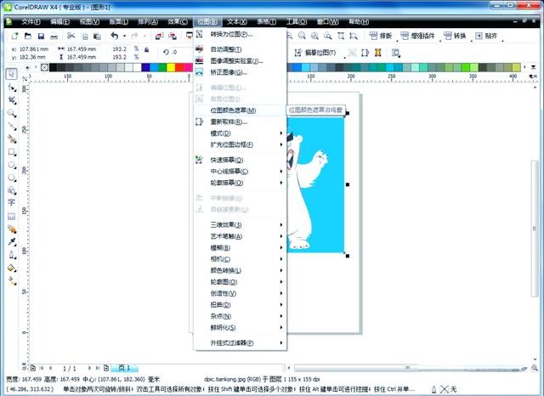Select the Shape tool in toolbox
This screenshot has width=544, height=396.
coord(12,88)
